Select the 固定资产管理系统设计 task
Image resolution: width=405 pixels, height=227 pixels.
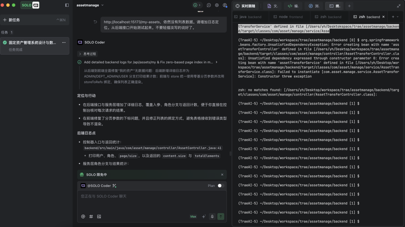tap(34, 46)
